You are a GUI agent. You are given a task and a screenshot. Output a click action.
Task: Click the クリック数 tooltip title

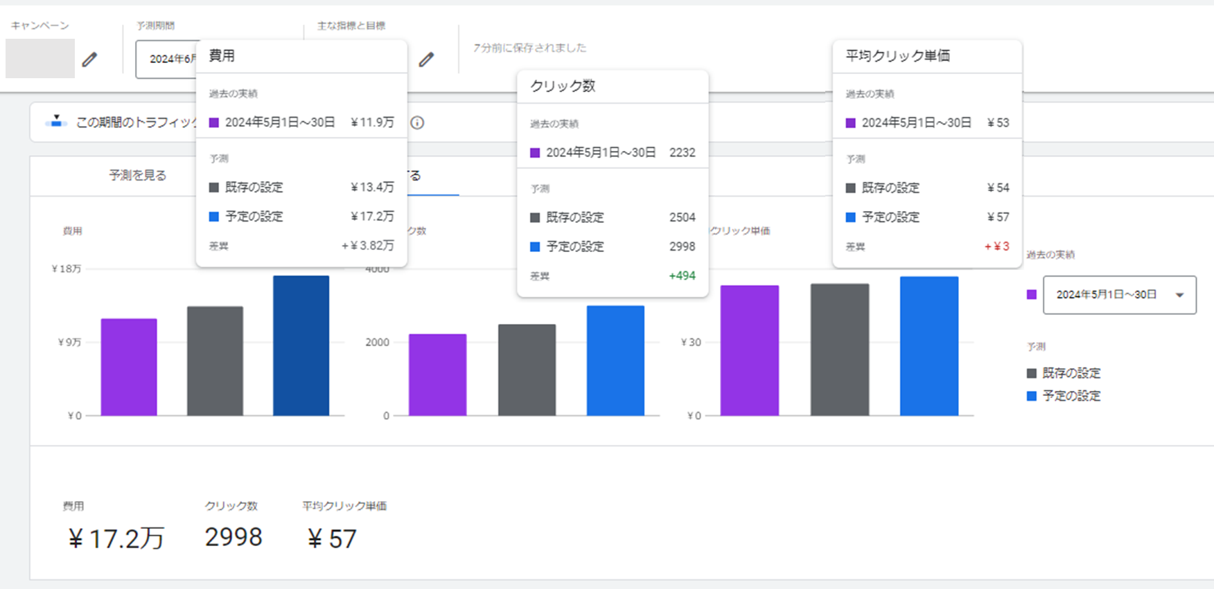pos(563,86)
